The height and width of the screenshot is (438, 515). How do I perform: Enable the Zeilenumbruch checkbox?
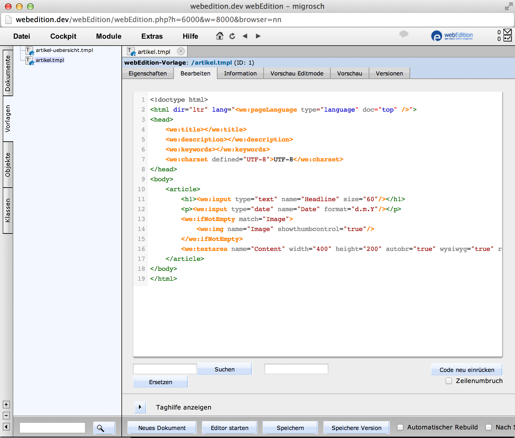[449, 381]
